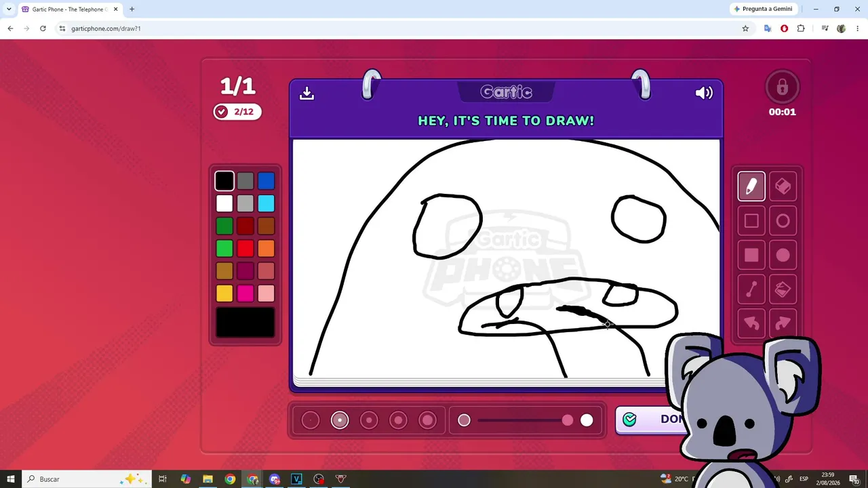The height and width of the screenshot is (488, 868).
Task: Open the Copilot app from the taskbar
Action: [x=186, y=479]
